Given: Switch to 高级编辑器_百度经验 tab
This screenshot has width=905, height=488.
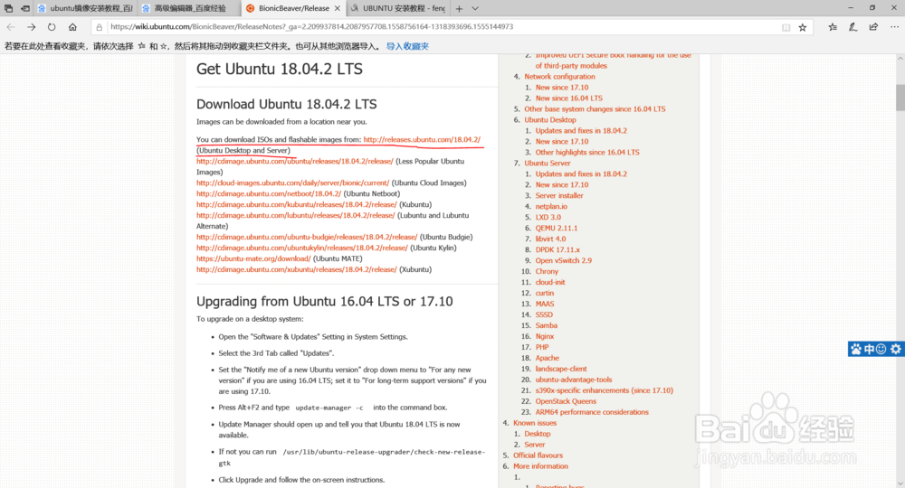Looking at the screenshot, I should (187, 9).
